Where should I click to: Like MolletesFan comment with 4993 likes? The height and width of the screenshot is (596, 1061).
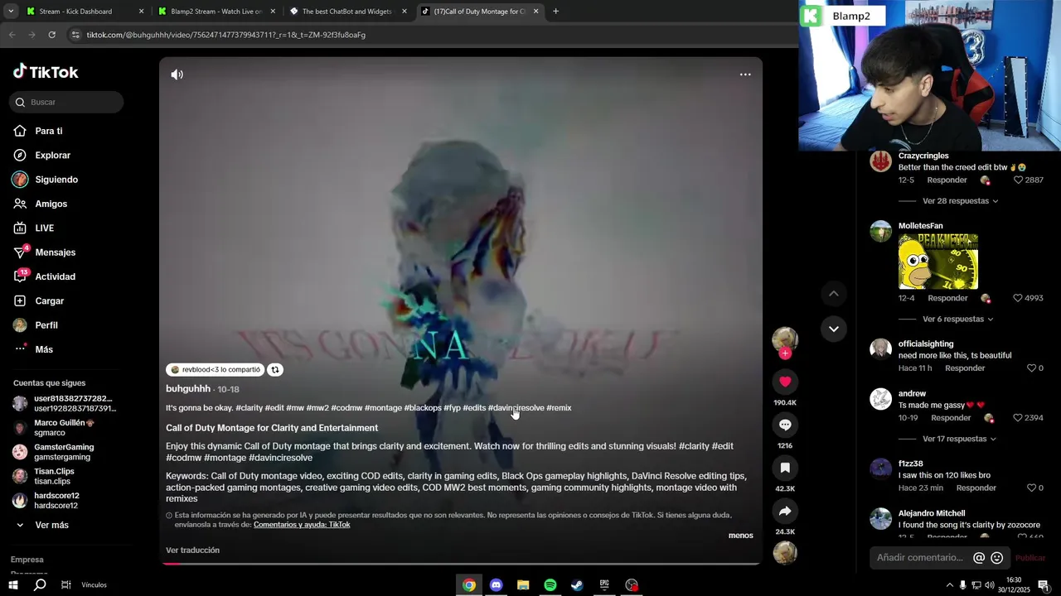[1018, 298]
